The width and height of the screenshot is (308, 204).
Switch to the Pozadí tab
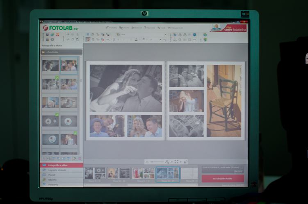pos(62,175)
